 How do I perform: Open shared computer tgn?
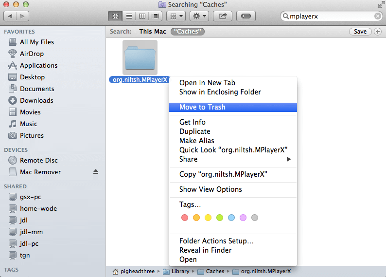(x=25, y=255)
